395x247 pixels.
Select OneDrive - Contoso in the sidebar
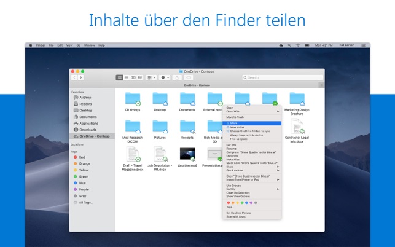92,136
